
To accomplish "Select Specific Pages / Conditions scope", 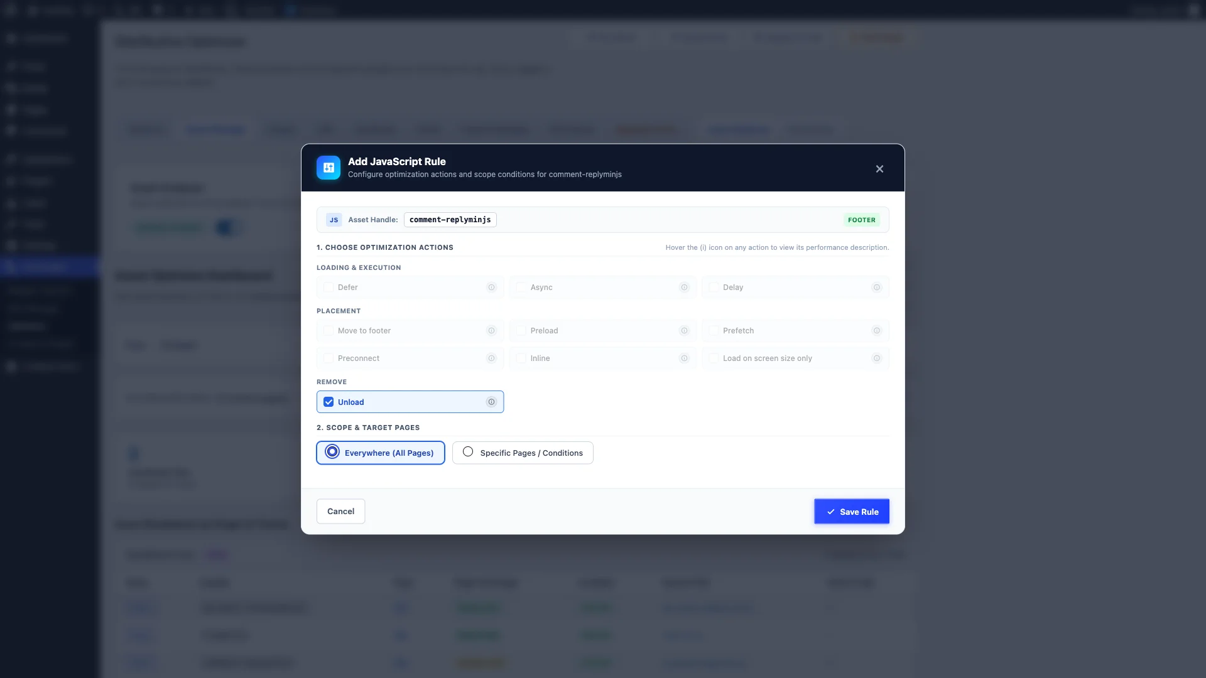I will [523, 453].
